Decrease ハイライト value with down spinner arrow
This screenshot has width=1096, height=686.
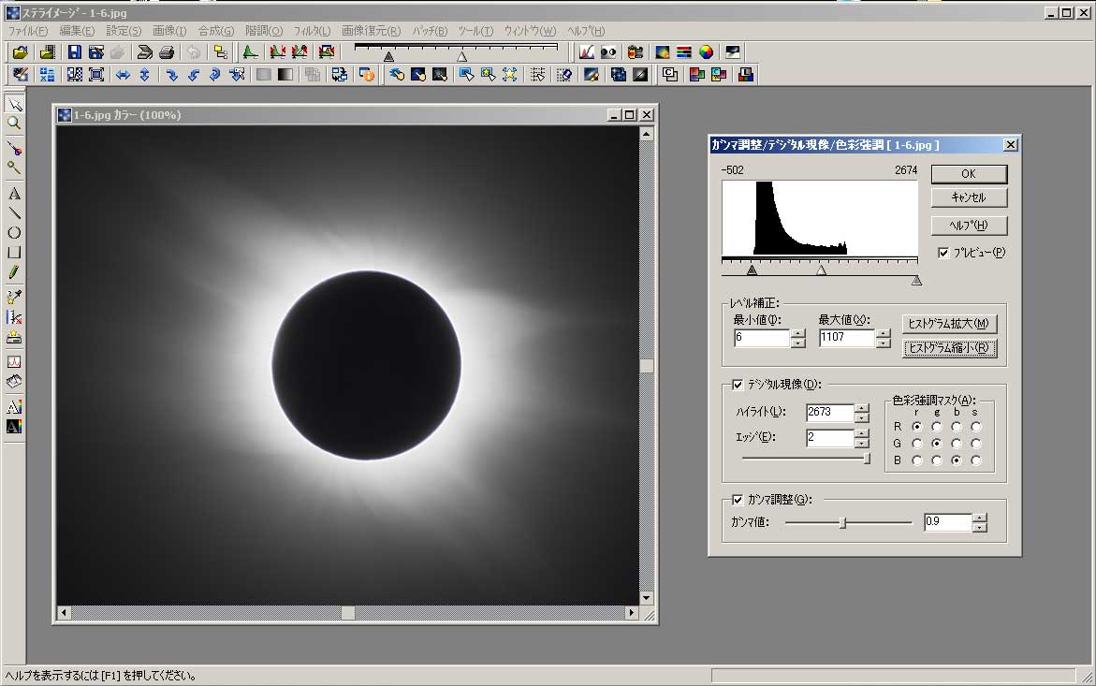tap(861, 417)
